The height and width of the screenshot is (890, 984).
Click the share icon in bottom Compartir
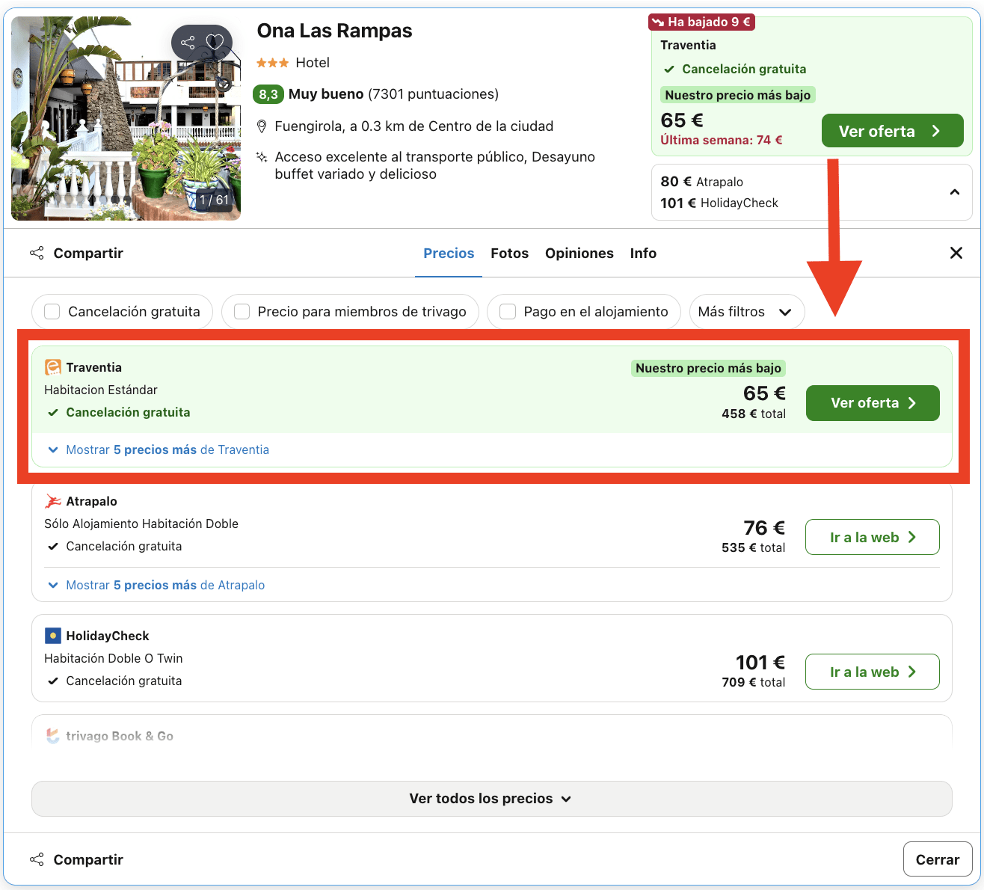pos(37,859)
